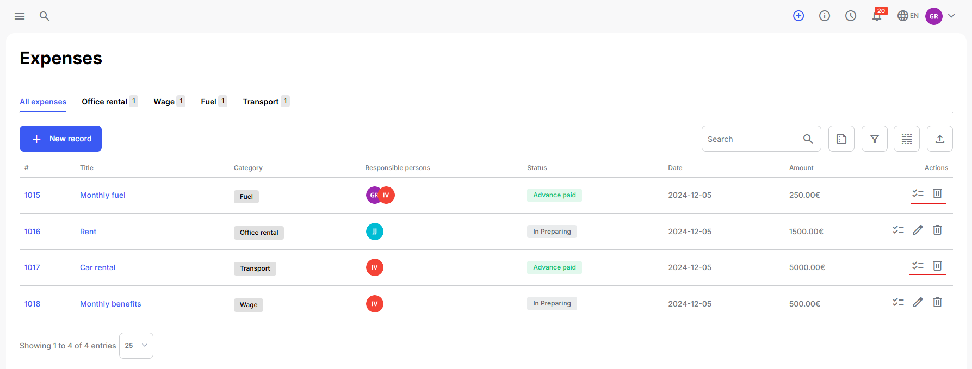
Task: Click the Title column header
Action: 86,168
